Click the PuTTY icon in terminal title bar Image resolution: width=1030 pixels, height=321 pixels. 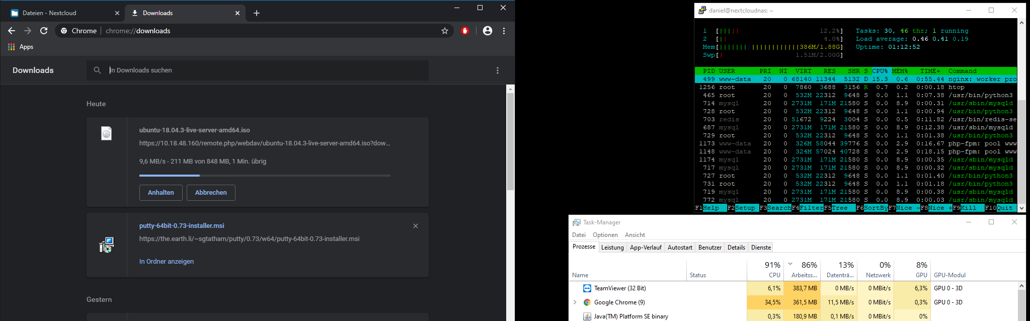(x=702, y=10)
